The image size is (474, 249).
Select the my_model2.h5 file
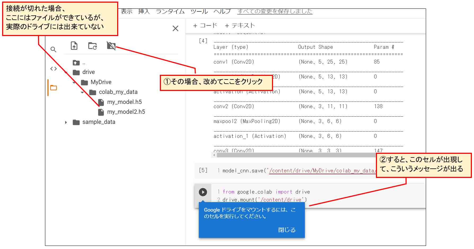[x=126, y=112]
